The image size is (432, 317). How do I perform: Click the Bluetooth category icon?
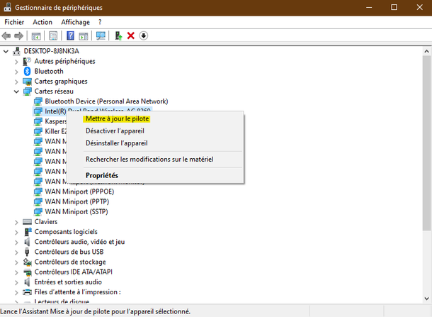[27, 71]
